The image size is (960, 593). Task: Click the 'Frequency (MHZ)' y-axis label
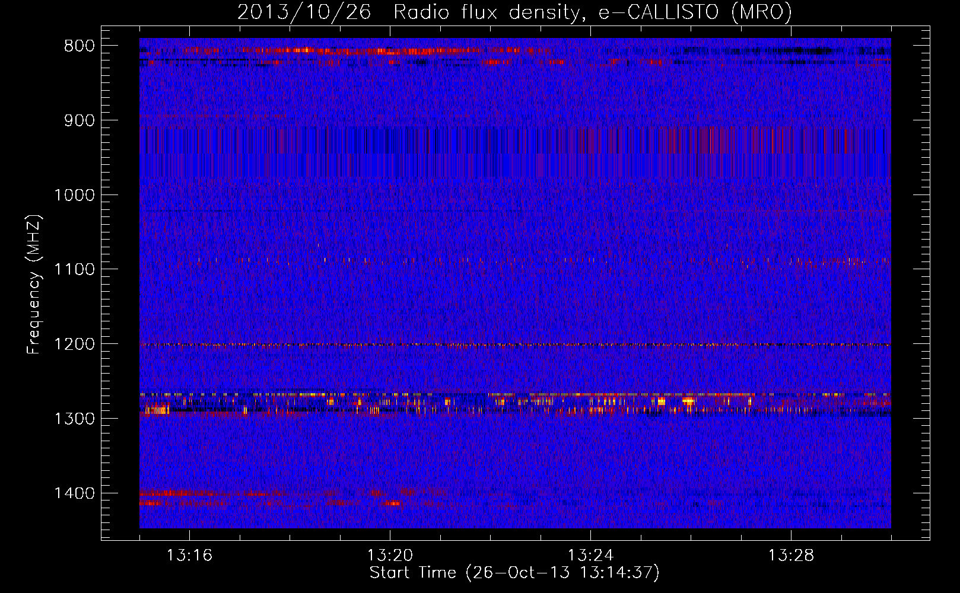click(34, 285)
